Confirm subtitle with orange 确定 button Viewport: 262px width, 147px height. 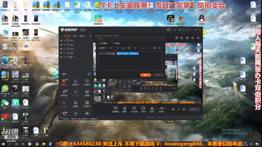click(145, 75)
